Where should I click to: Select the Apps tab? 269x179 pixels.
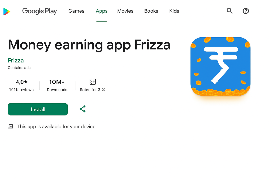(102, 11)
